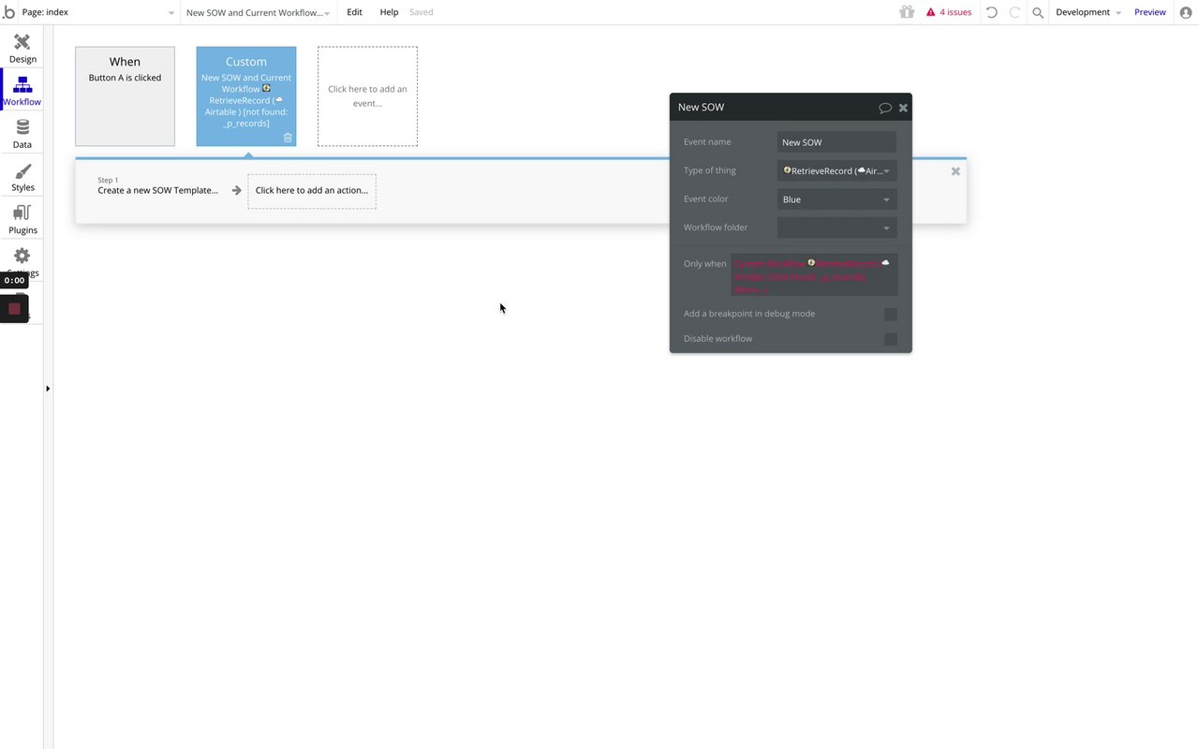Image resolution: width=1199 pixels, height=749 pixels.
Task: Click the Bubble logo icon
Action: point(8,12)
